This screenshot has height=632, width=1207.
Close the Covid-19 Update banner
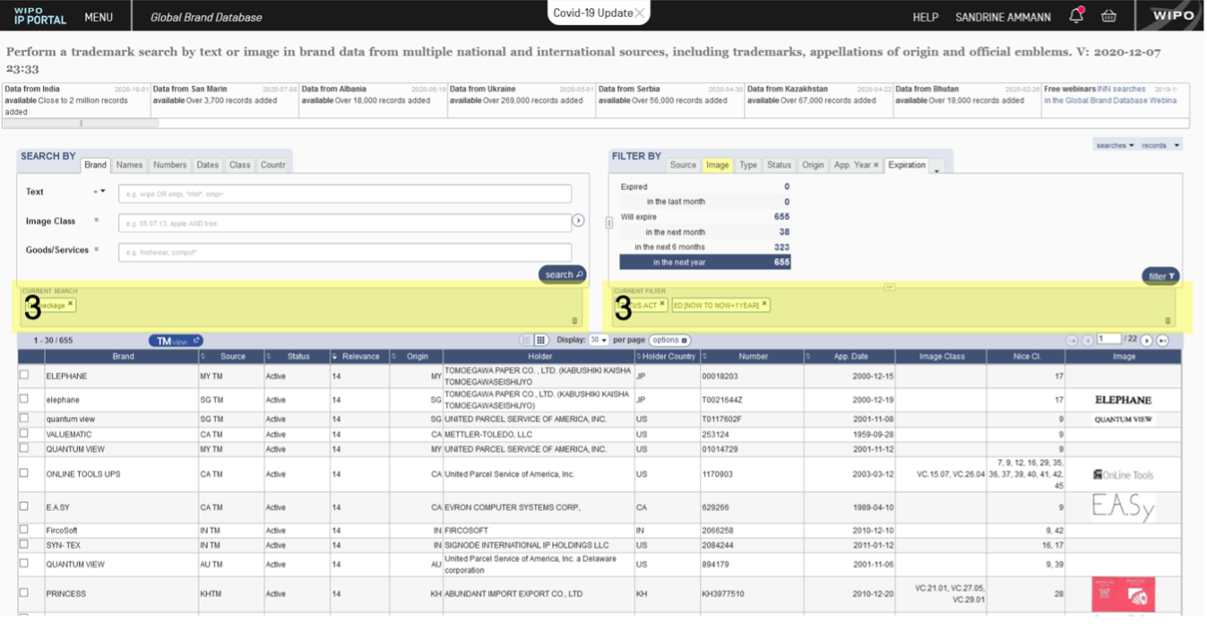[639, 13]
